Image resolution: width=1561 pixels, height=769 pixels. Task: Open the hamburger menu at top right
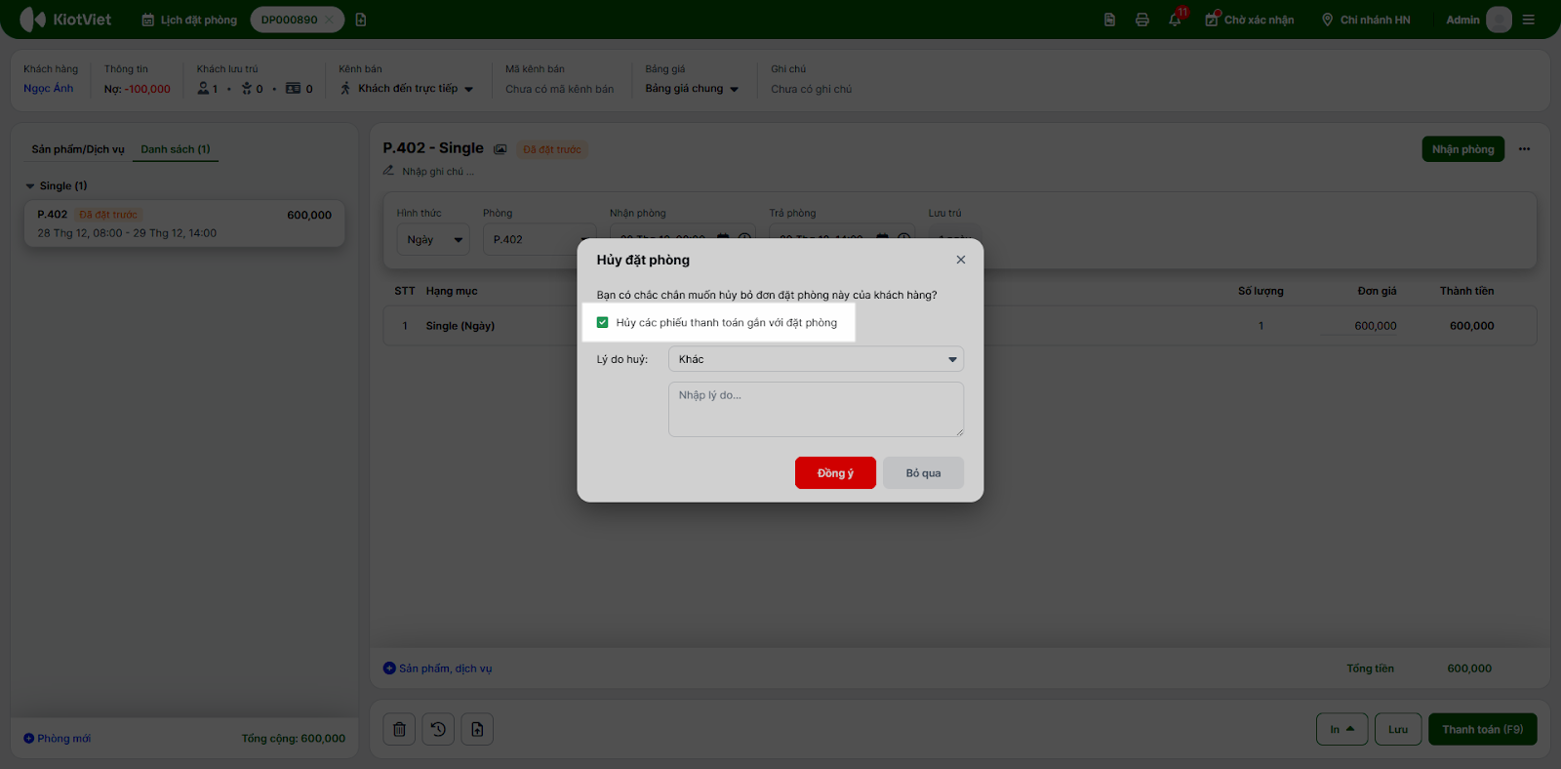pyautogui.click(x=1529, y=20)
